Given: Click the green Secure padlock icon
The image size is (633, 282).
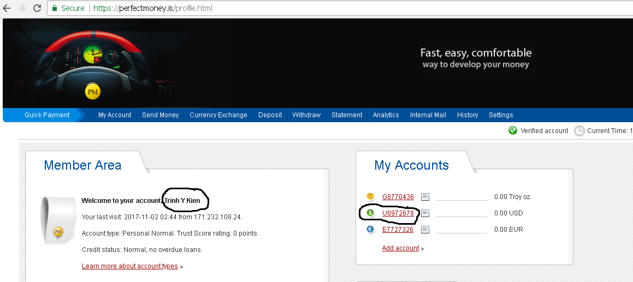Looking at the screenshot, I should point(55,8).
